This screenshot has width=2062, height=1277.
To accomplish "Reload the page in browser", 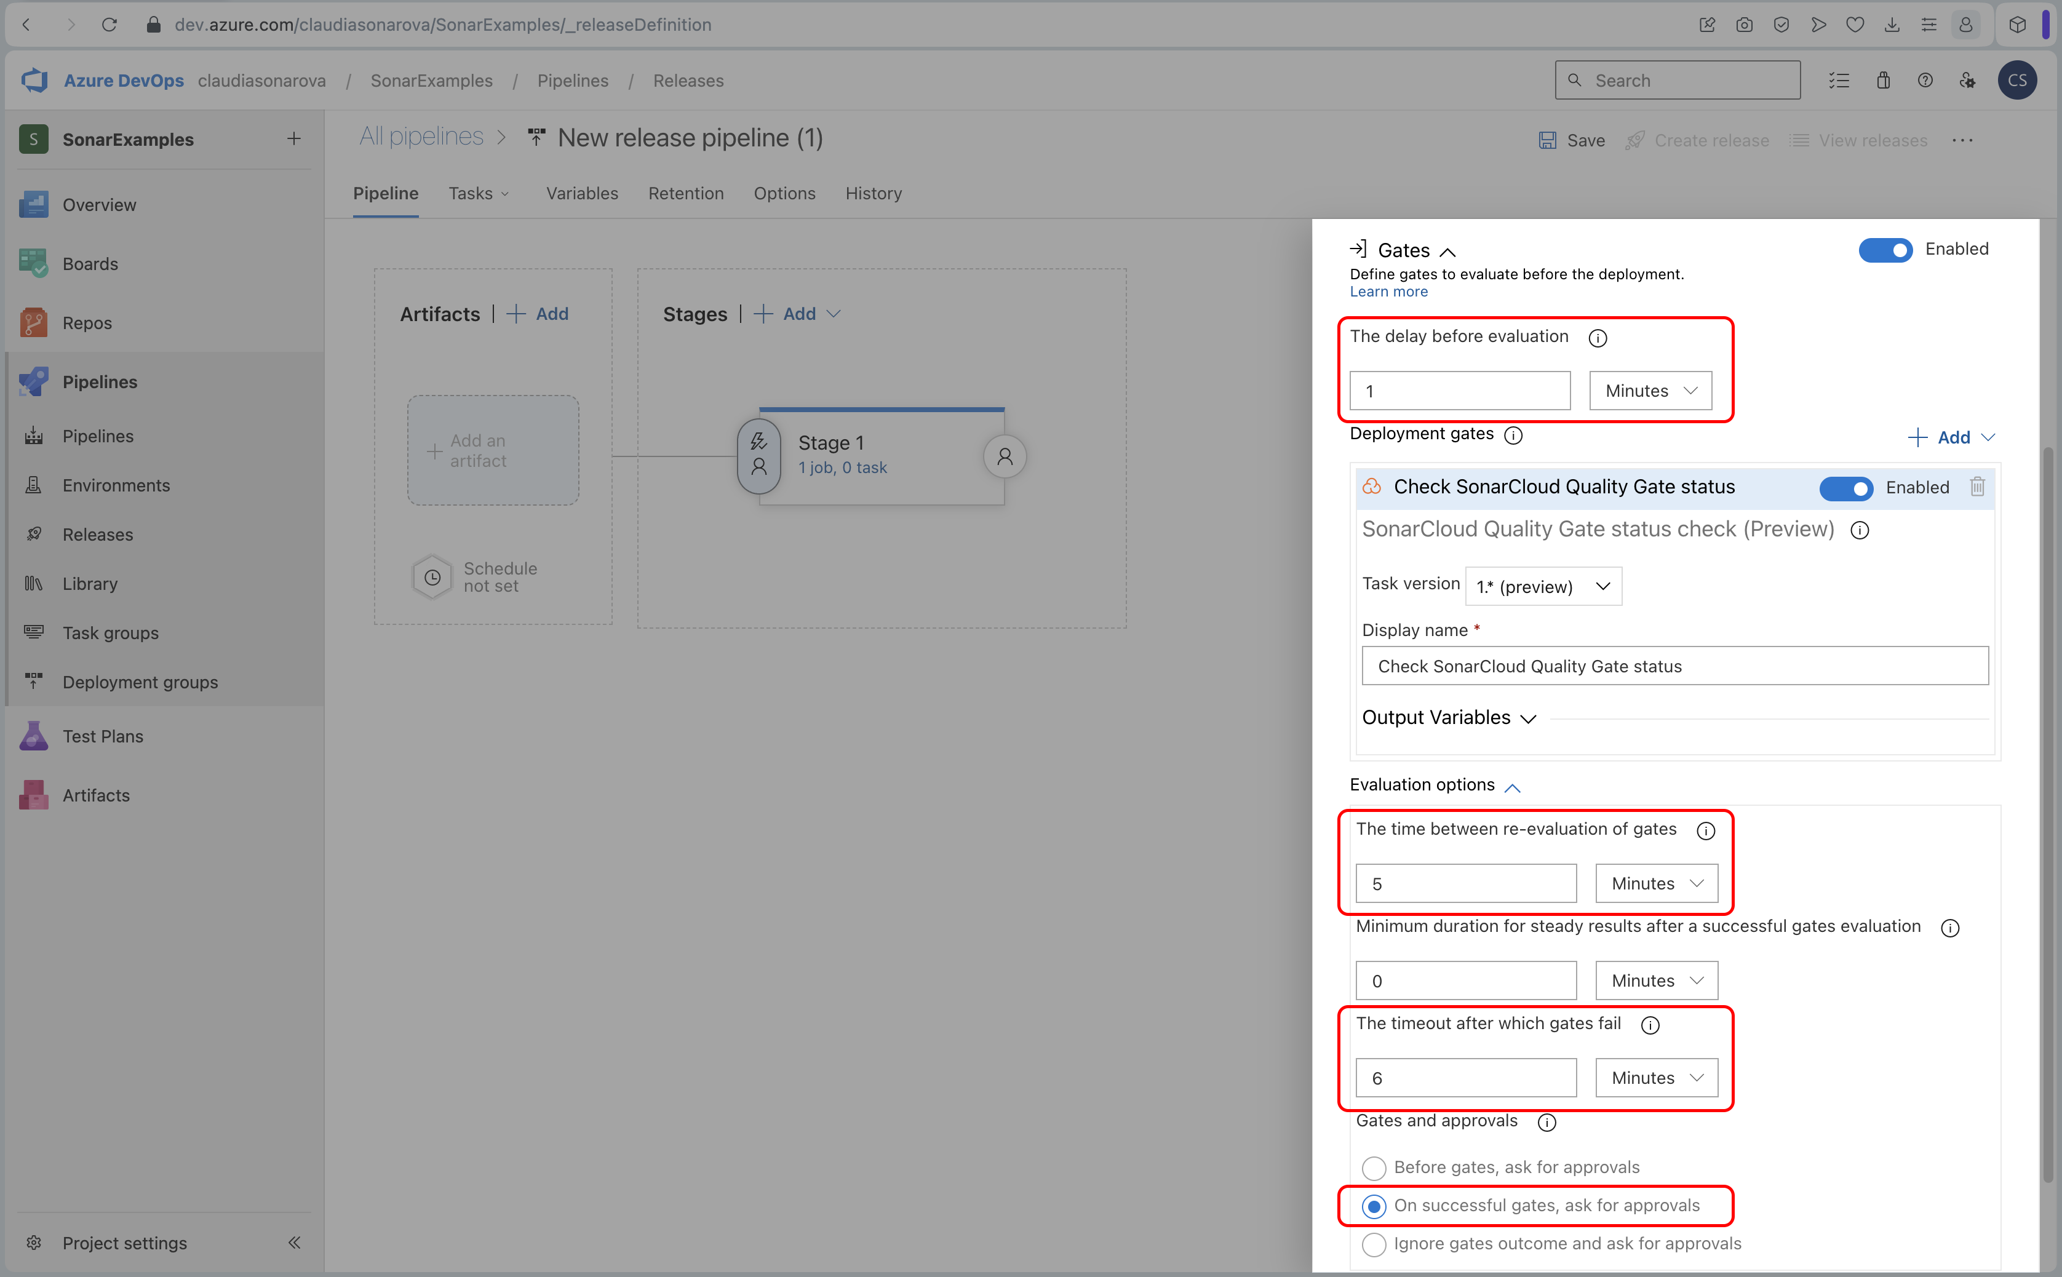I will pyautogui.click(x=109, y=25).
